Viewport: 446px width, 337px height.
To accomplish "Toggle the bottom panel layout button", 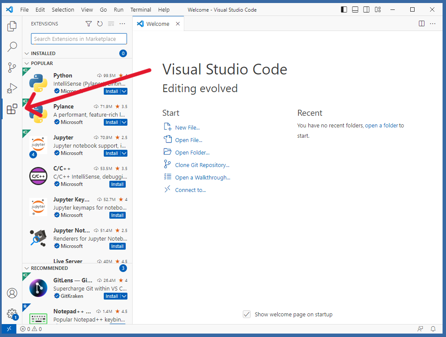I will (355, 9).
